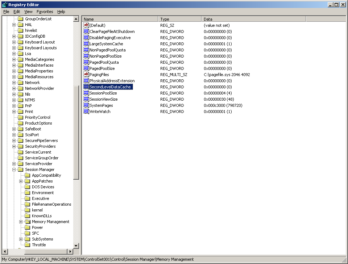This screenshot has height=264, width=348.
Task: Open the File menu
Action: [x=6, y=12]
